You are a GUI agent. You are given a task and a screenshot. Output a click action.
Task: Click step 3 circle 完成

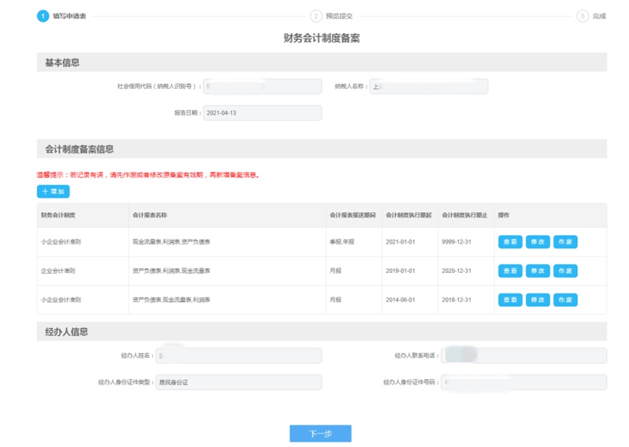click(582, 16)
